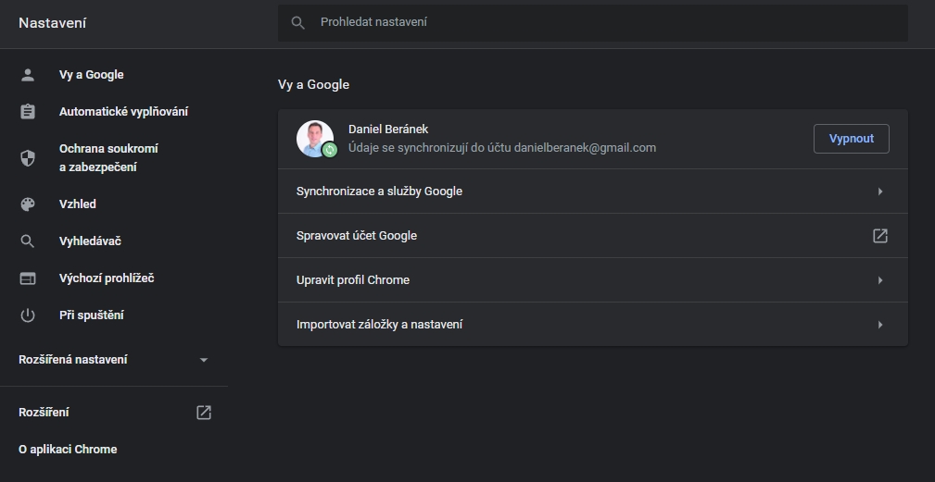935x482 pixels.
Task: Go to Automatické vyplňování settings
Action: 123,112
